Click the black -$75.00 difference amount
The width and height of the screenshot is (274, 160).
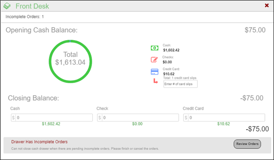pyautogui.click(x=257, y=129)
